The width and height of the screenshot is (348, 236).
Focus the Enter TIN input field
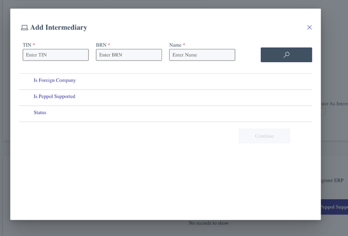point(56,55)
